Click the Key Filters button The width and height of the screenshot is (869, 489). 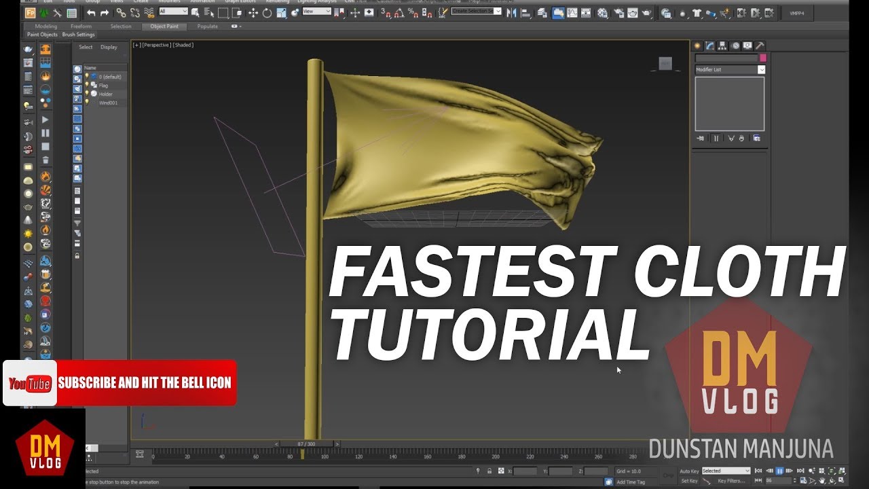731,481
